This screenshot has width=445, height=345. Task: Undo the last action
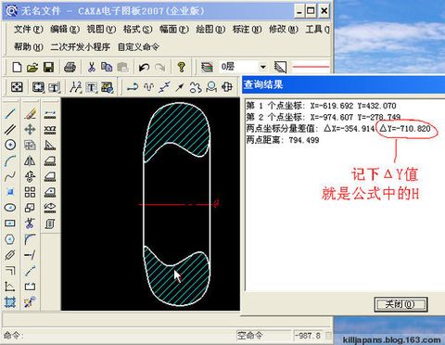point(144,67)
